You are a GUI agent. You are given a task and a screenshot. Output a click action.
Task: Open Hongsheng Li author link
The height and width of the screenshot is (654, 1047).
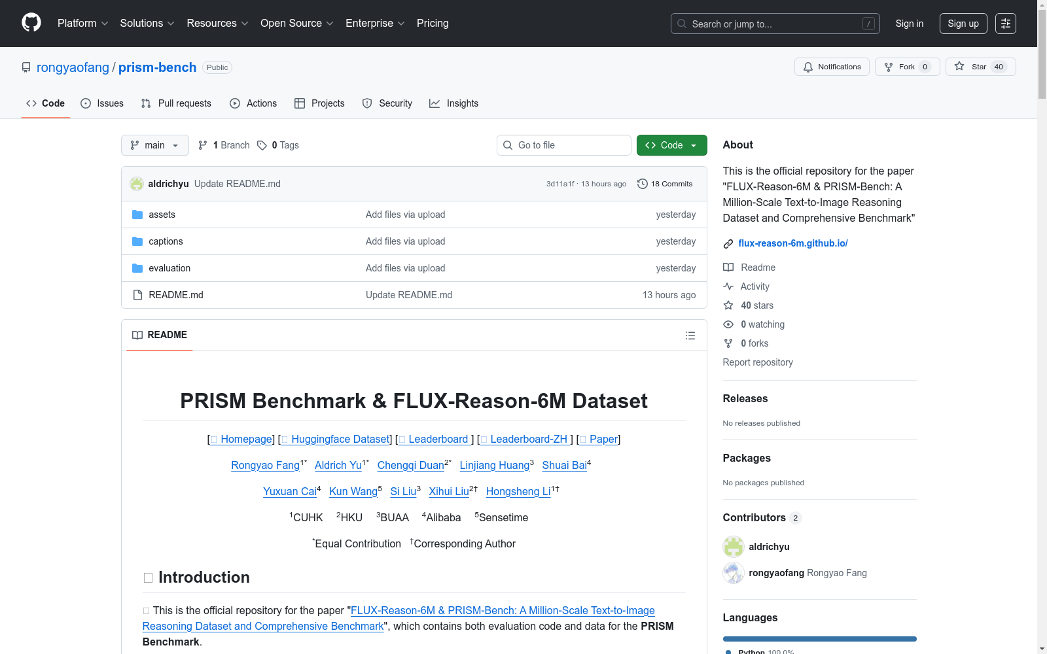tap(518, 491)
